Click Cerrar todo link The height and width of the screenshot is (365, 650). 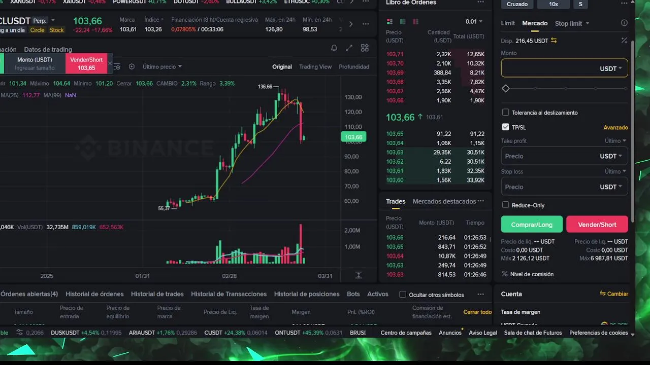click(477, 312)
